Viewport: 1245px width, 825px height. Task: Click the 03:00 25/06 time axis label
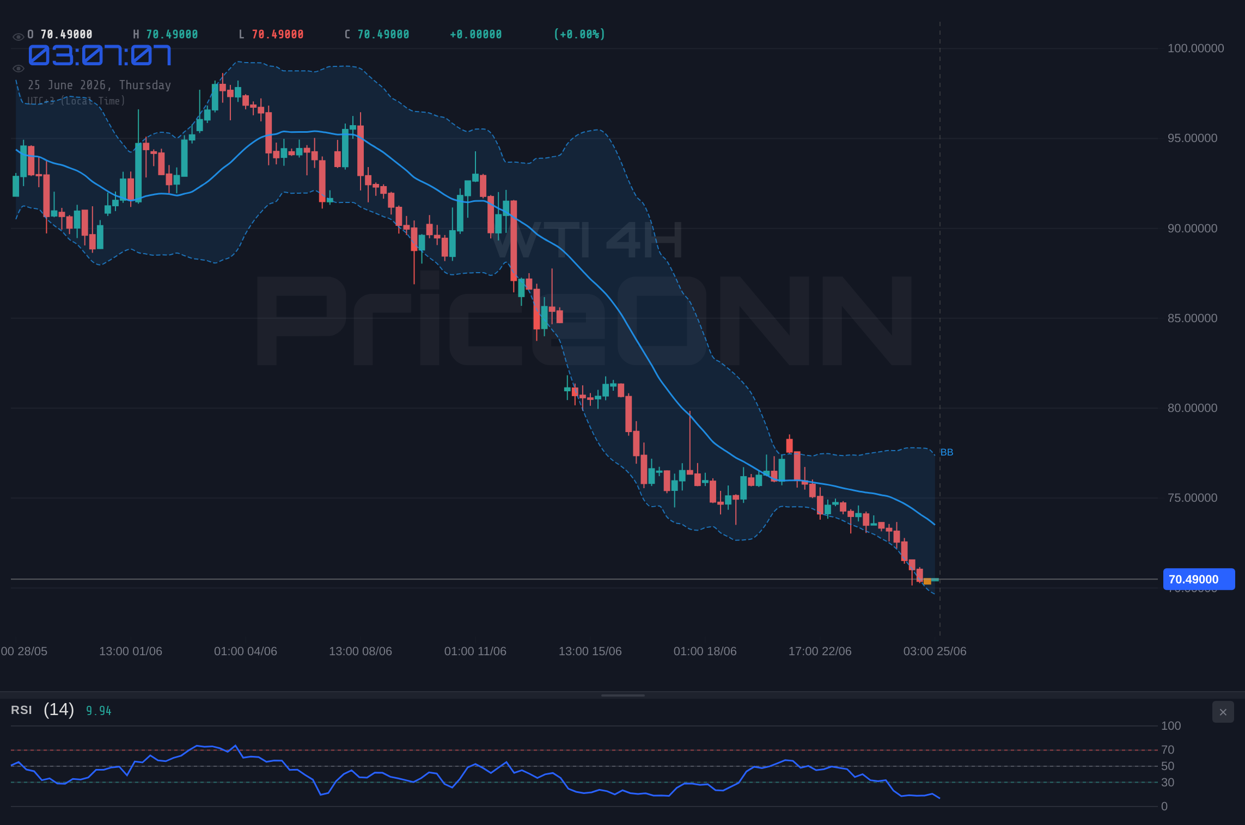[935, 651]
